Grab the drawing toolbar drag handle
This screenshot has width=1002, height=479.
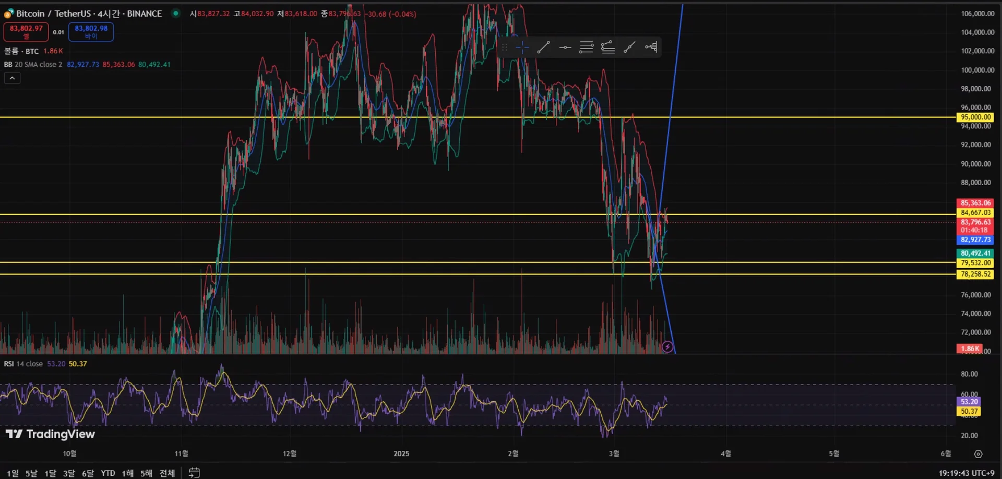click(x=505, y=47)
